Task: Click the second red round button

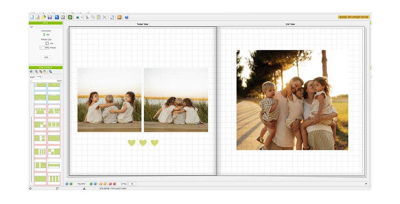Action: [114, 184]
